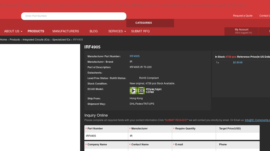270x151 pixels.
Task: Navigate to the BLOG page
Action: coord(93,31)
